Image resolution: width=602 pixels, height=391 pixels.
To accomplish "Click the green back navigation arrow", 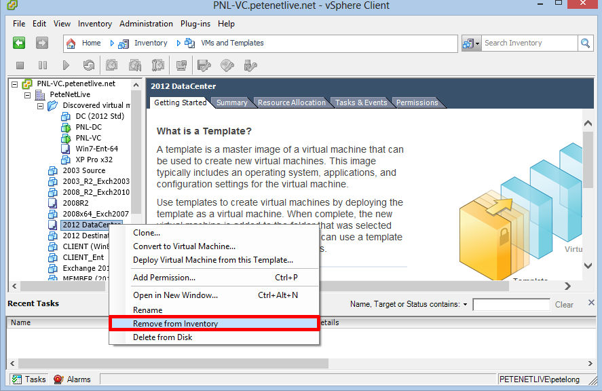I will point(19,43).
